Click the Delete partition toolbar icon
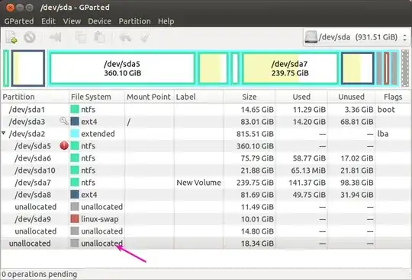 point(30,37)
